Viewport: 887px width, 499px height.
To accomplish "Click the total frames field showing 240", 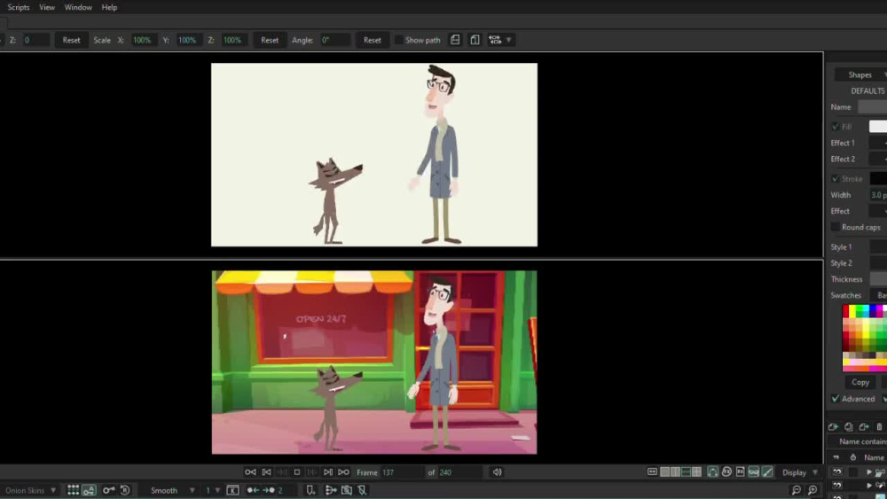I will 459,472.
